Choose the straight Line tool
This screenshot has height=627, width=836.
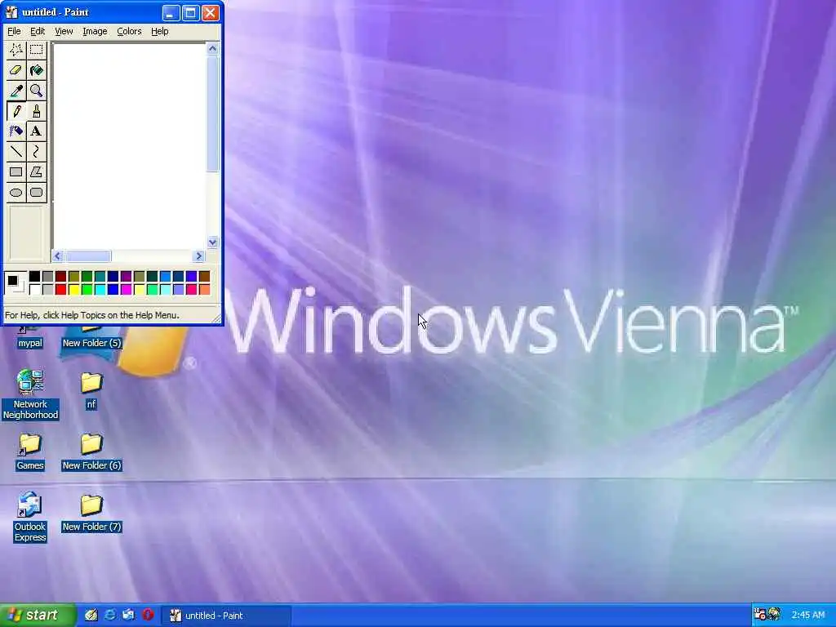[16, 151]
